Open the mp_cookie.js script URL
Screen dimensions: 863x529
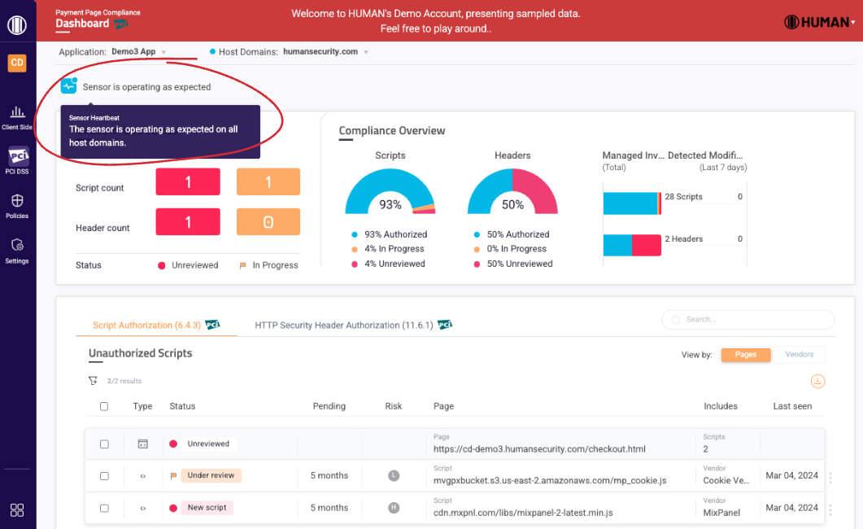coord(550,480)
